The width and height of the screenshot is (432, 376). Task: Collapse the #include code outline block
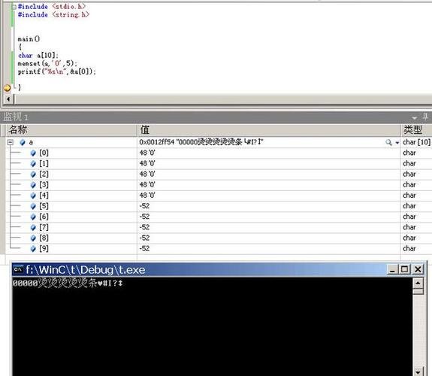[14, 7]
